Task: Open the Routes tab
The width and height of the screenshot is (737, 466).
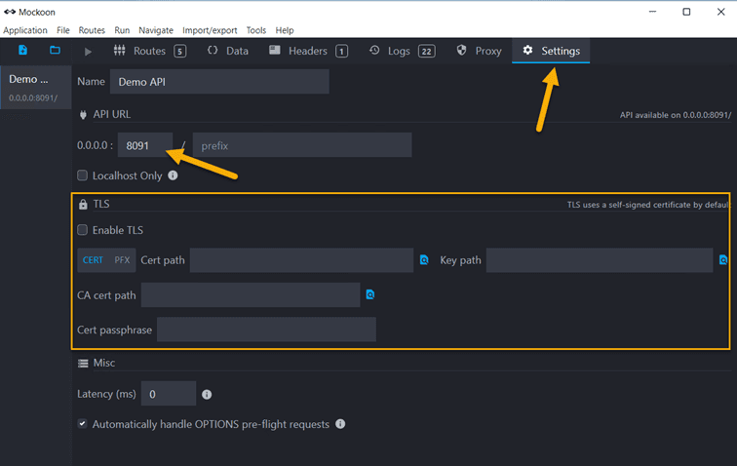Action: click(x=148, y=51)
